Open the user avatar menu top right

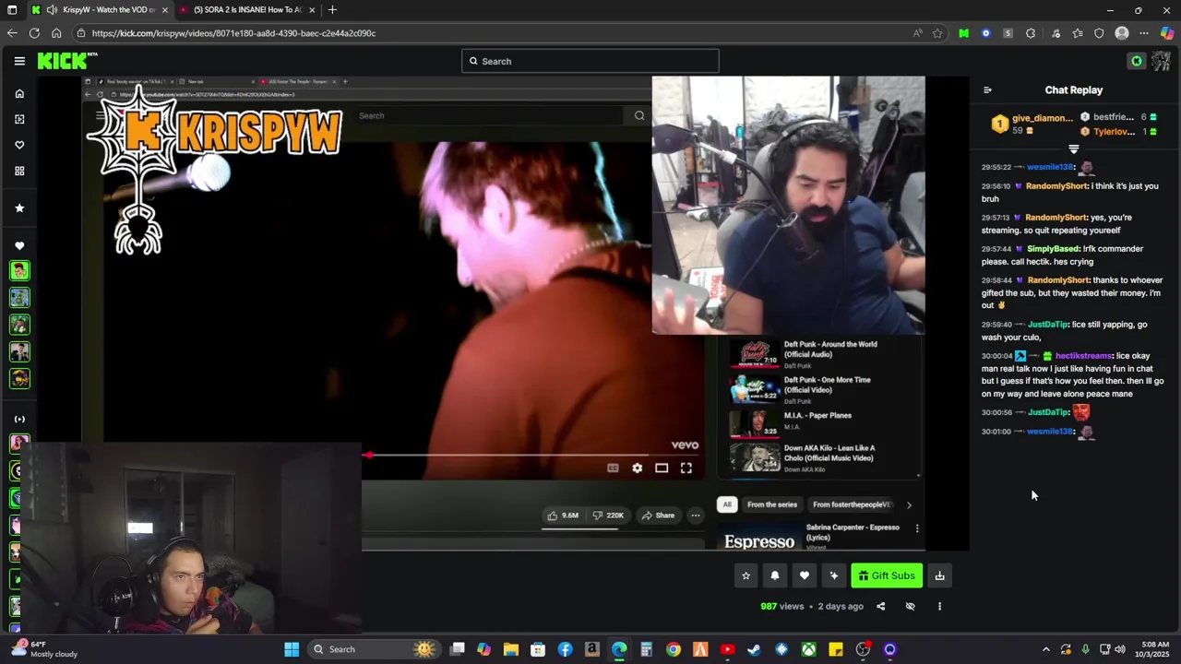pos(1161,61)
